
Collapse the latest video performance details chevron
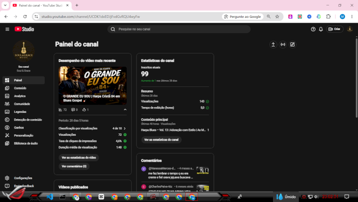tap(125, 110)
